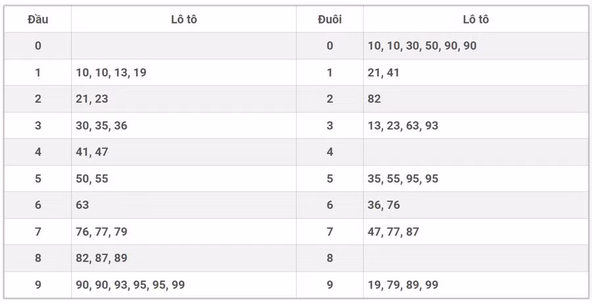Select the cell with 47, 77, 87
Viewport: 592px width, 301px height.
click(393, 231)
